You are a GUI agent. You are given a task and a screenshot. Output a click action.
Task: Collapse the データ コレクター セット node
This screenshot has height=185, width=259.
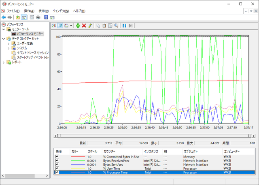point(4,39)
